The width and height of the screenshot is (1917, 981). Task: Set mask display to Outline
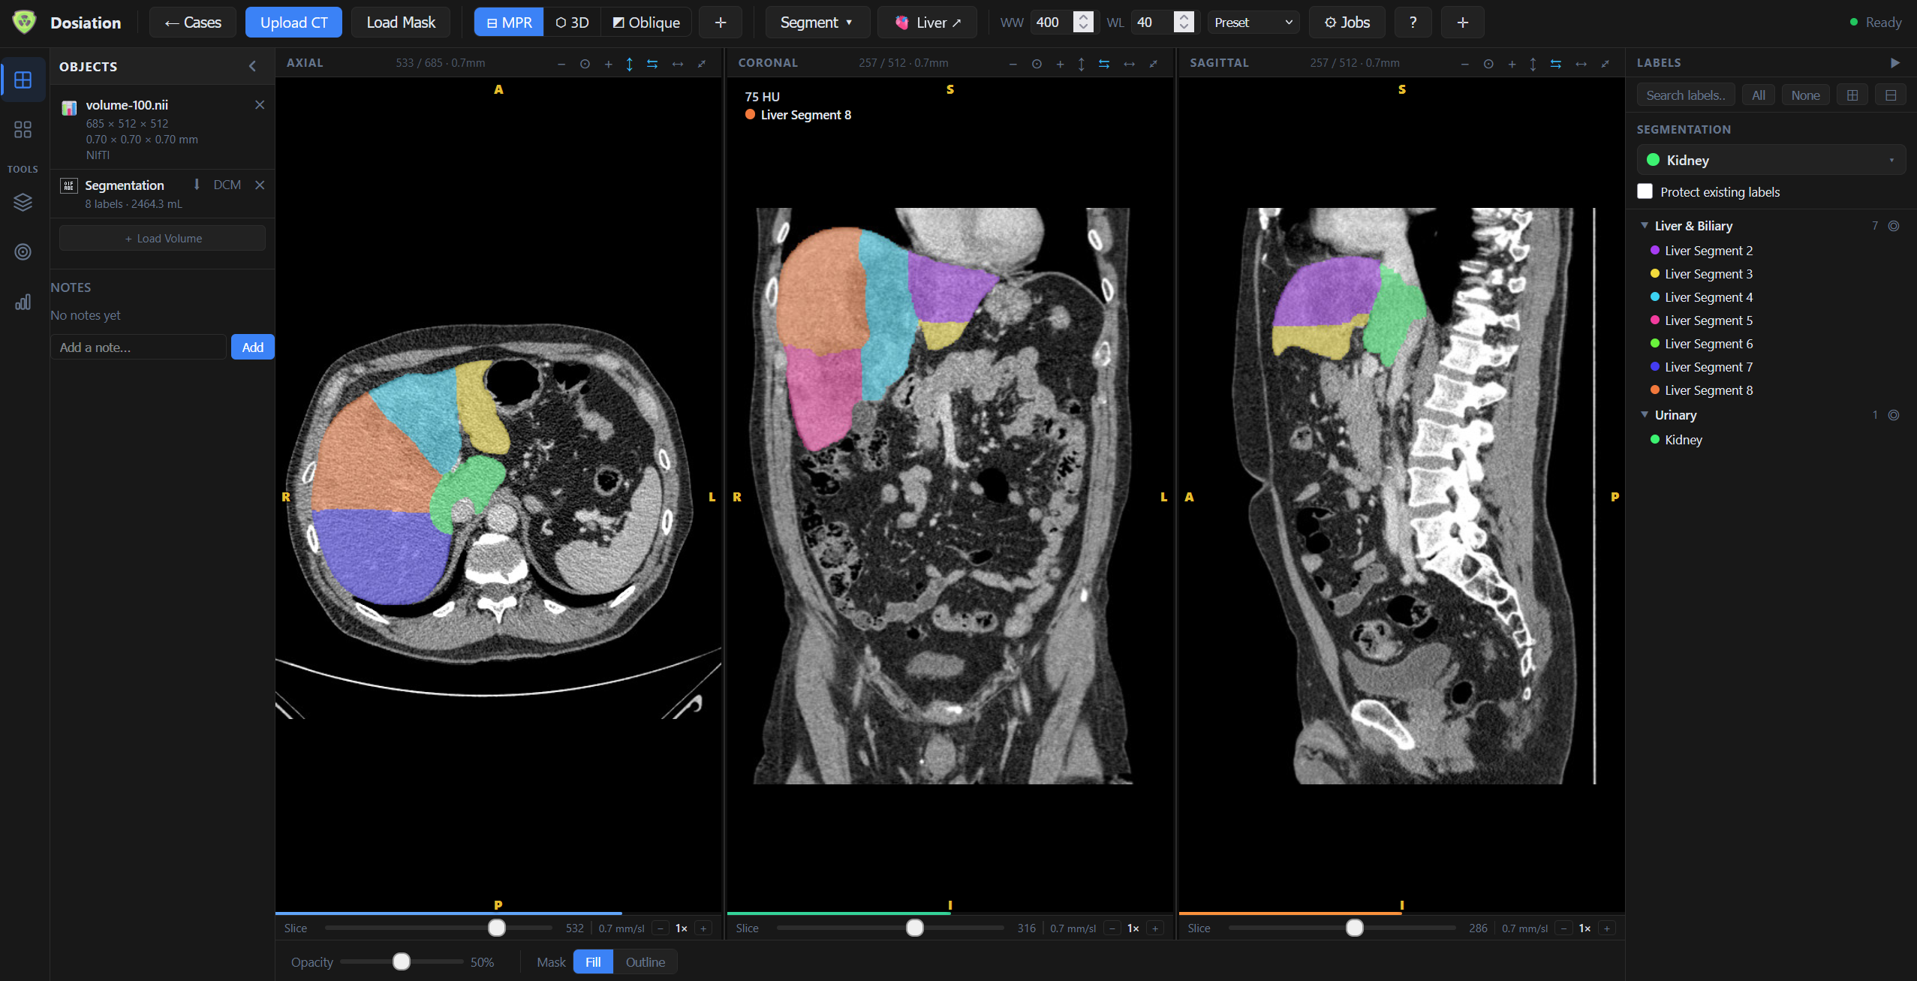coord(646,962)
